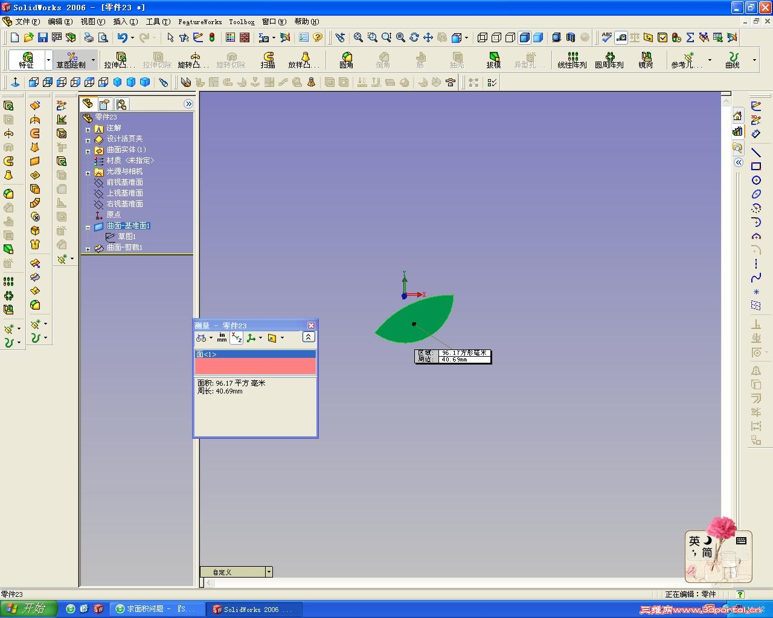
Task: Activate the Rotate View tool
Action: pyautogui.click(x=414, y=37)
